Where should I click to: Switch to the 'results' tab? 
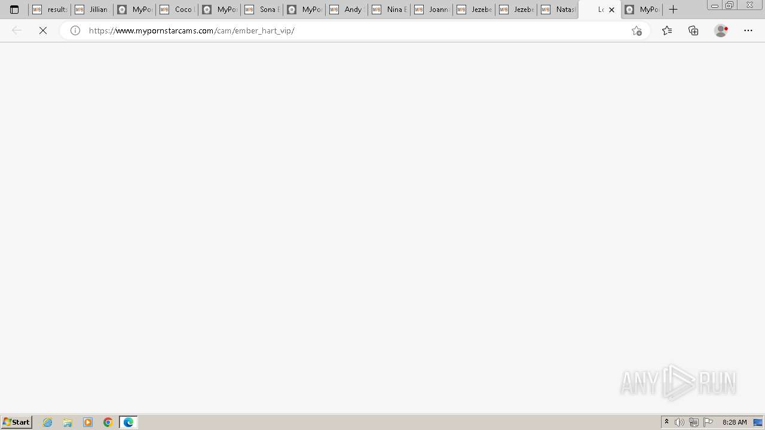coord(50,10)
